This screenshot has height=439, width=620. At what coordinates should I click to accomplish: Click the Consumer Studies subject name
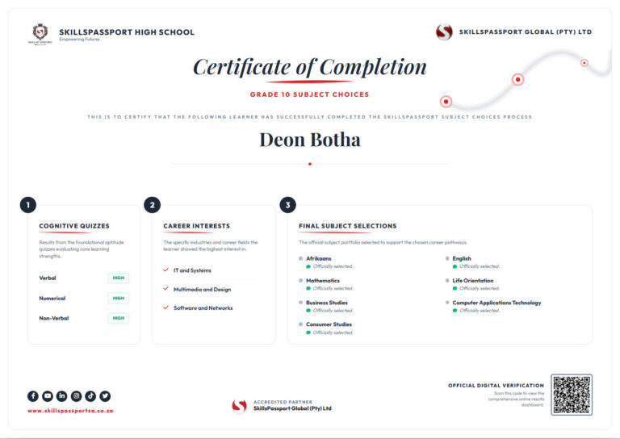(329, 324)
